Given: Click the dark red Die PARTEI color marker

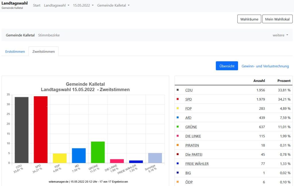Looking at the screenshot, I should [x=177, y=154].
